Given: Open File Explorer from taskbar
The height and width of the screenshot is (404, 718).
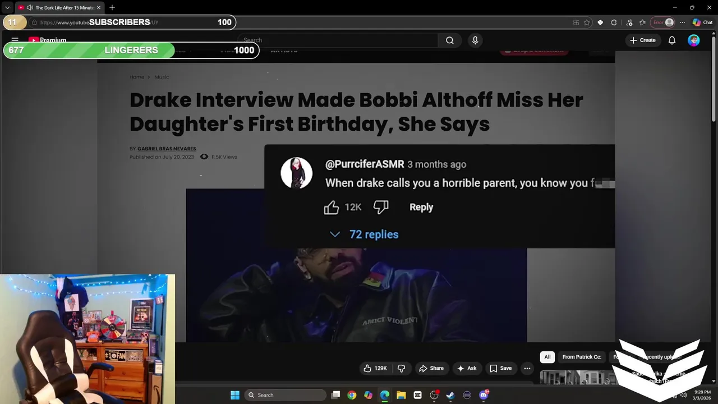Looking at the screenshot, I should 401,395.
